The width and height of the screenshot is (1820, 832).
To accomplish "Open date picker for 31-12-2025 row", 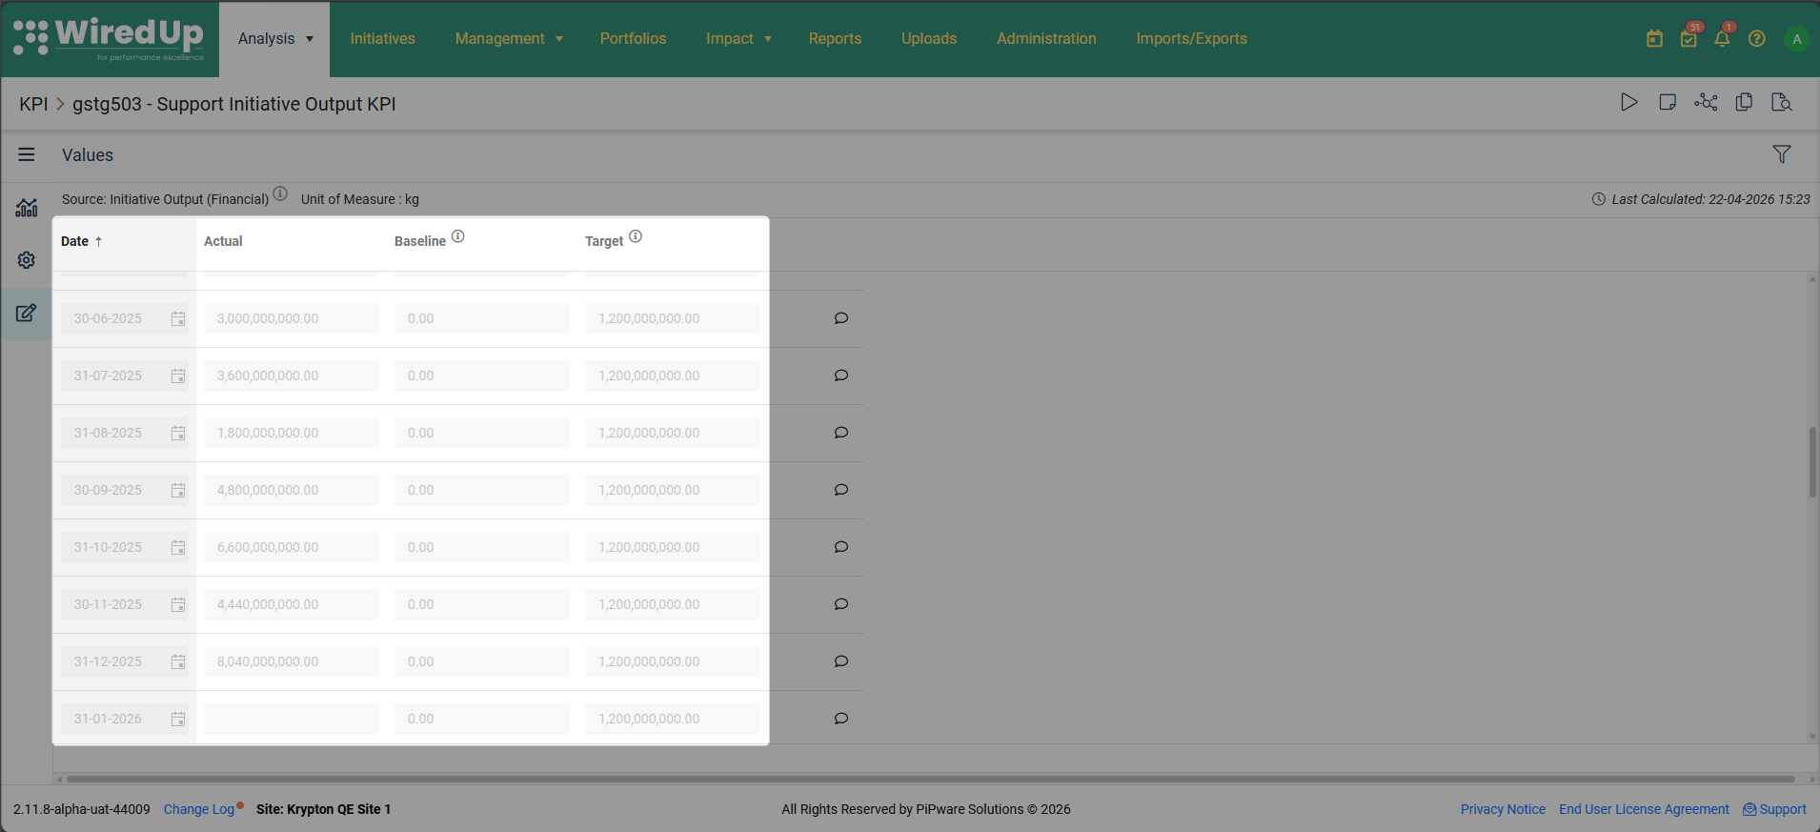I will coord(178,661).
